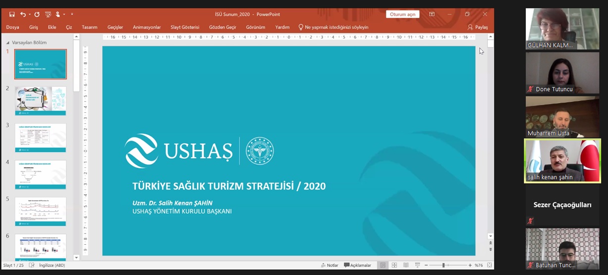Open the Animasyonlar ribbon tab
Viewport: 608px width, 275px height.
click(x=147, y=27)
